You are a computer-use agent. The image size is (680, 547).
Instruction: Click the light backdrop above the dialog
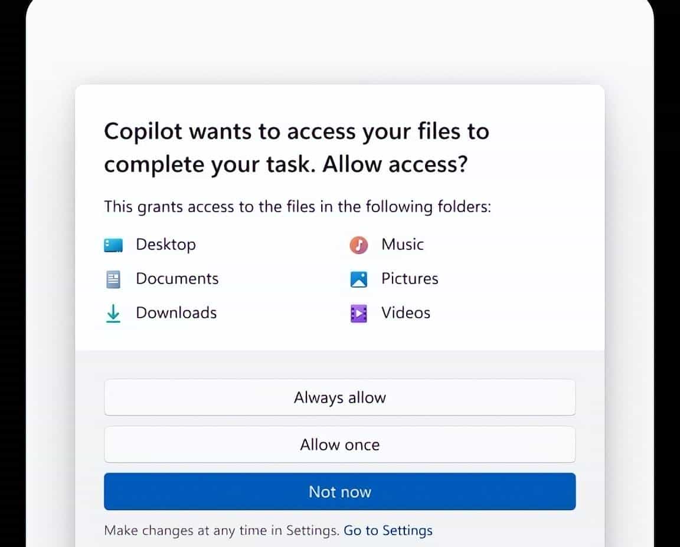339,41
